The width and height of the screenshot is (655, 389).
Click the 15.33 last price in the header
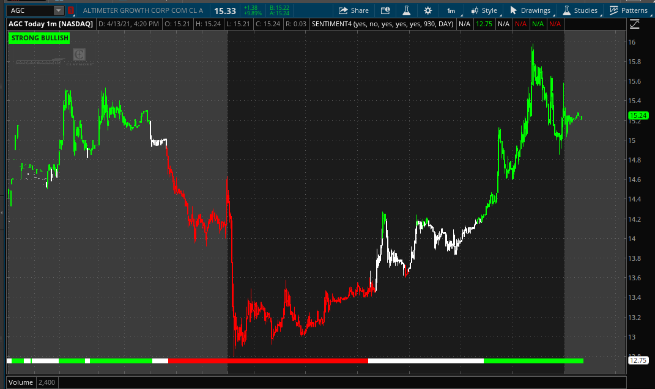pos(225,11)
